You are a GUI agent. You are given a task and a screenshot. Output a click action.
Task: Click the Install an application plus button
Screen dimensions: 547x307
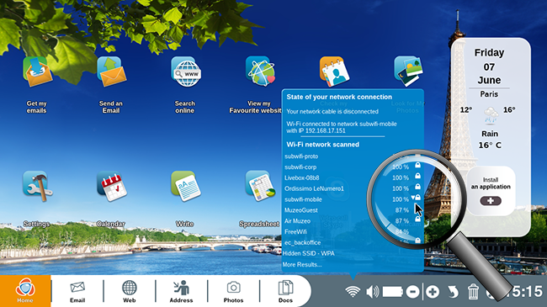pyautogui.click(x=491, y=201)
